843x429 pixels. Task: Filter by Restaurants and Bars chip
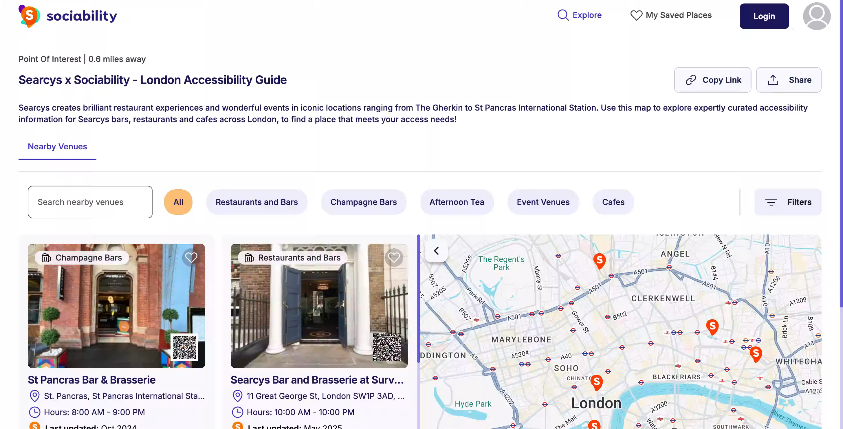point(256,202)
